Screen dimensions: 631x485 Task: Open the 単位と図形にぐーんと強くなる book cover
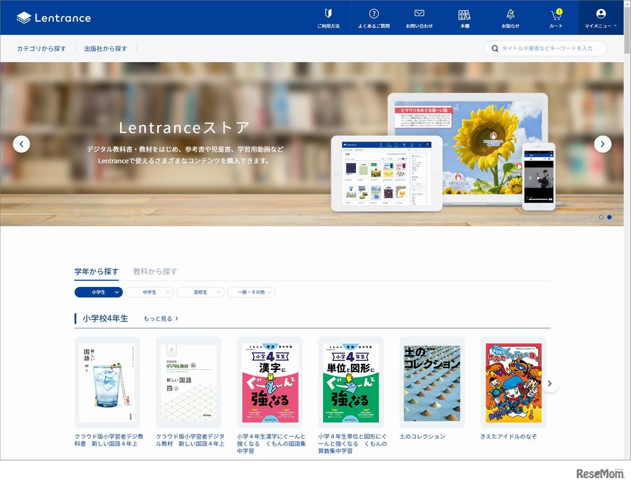coord(351,382)
